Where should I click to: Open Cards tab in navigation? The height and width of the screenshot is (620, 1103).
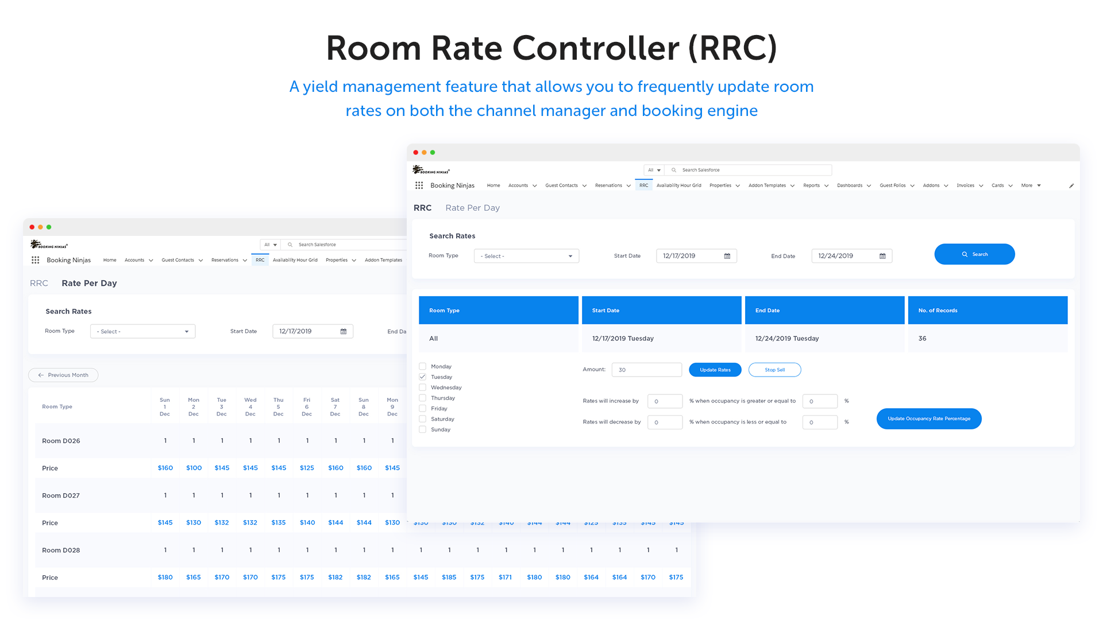point(997,185)
